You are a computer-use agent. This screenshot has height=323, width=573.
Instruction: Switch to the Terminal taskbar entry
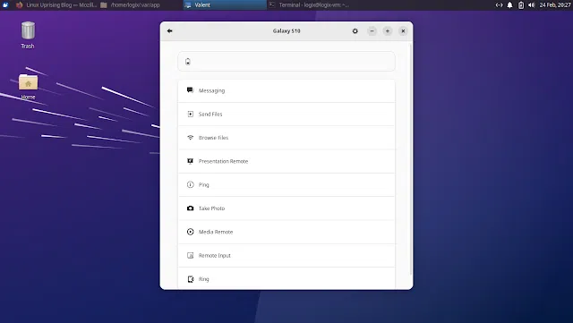point(309,4)
